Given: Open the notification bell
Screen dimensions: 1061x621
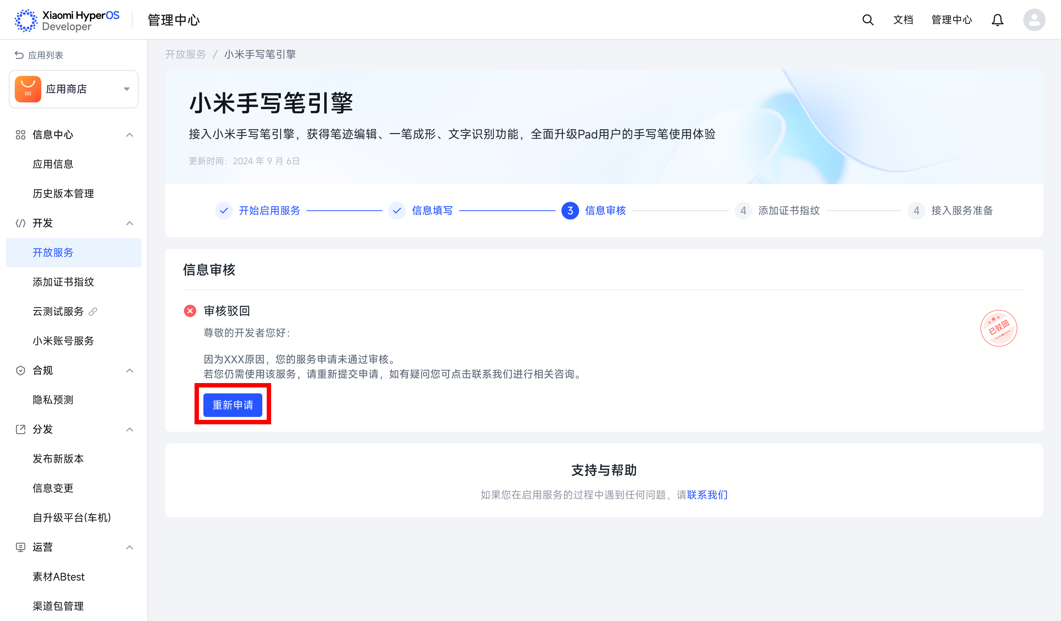Looking at the screenshot, I should tap(997, 20).
